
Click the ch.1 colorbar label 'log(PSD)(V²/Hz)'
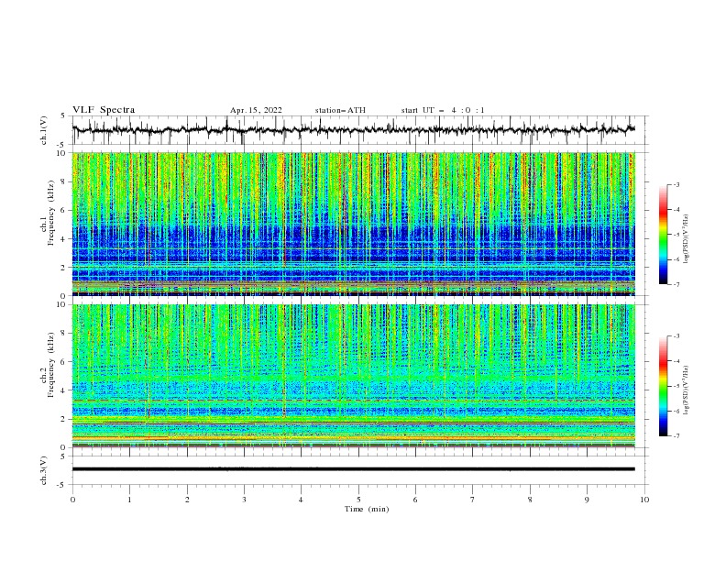pyautogui.click(x=686, y=239)
